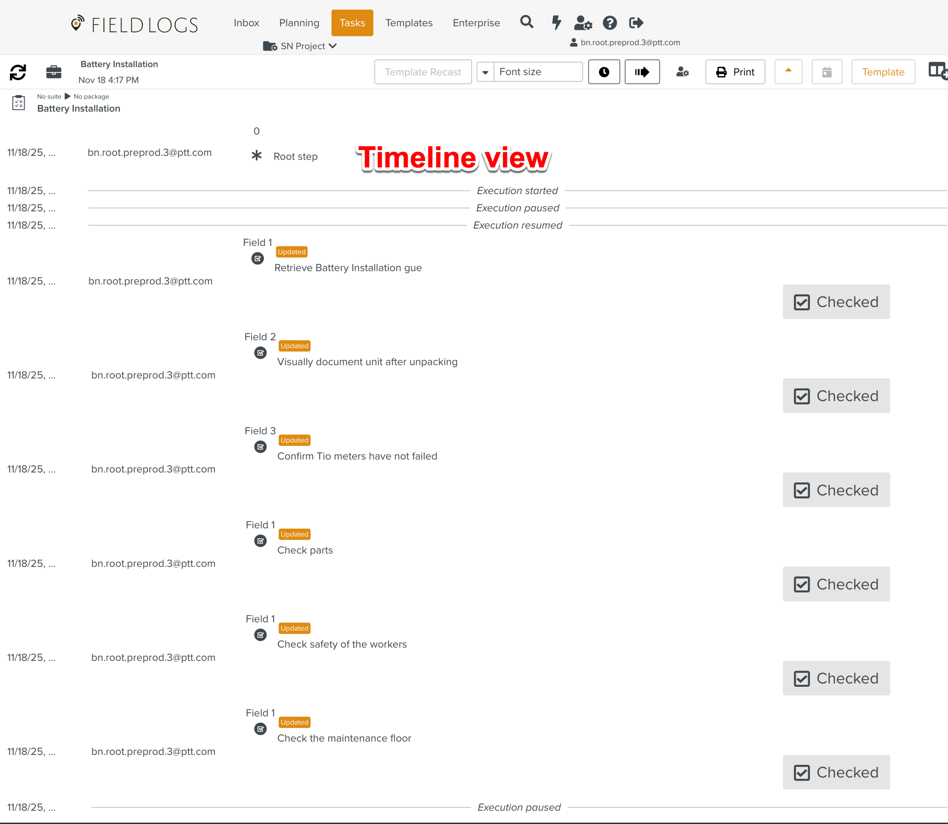Click the refresh icon near Battery Installation
This screenshot has height=824, width=948.
(x=17, y=72)
